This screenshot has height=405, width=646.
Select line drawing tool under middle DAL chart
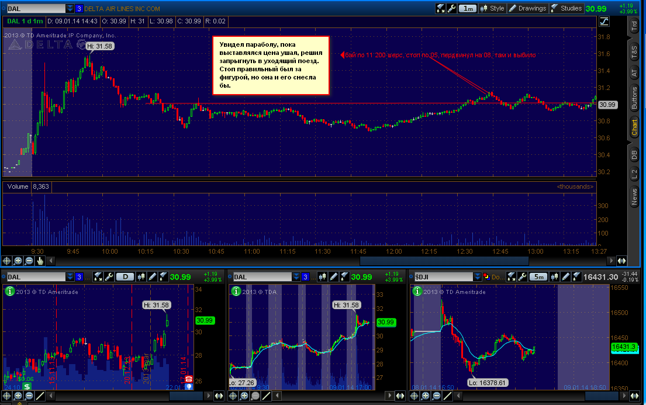tap(266, 396)
